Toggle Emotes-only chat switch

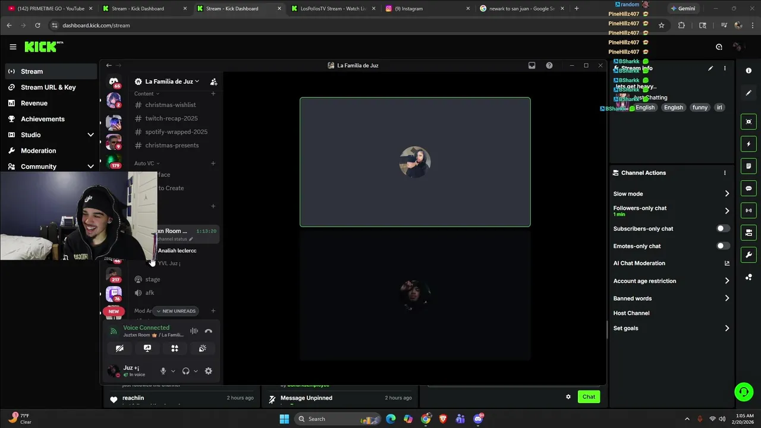point(722,246)
